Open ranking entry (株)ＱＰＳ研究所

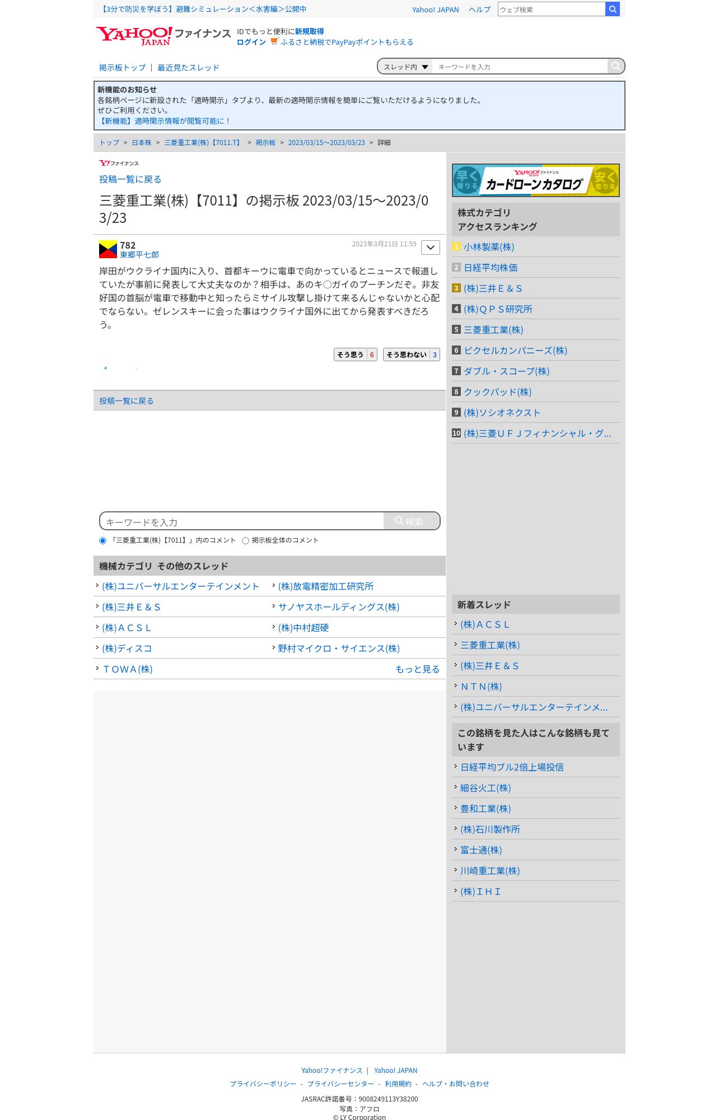(498, 309)
